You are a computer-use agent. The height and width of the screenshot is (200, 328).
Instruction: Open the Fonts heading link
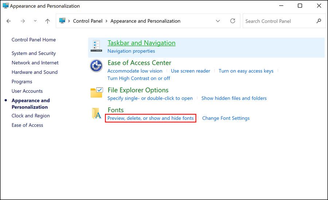point(116,110)
